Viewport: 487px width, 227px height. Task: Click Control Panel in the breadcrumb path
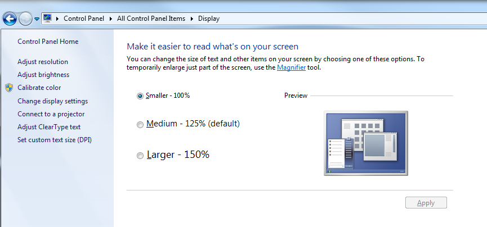[85, 19]
